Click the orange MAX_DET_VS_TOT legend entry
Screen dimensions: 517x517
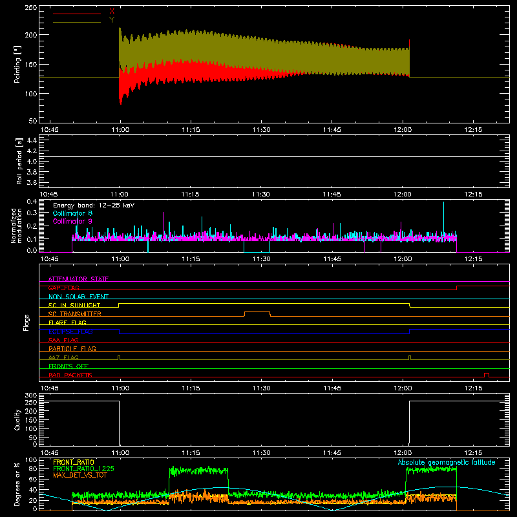[x=80, y=475]
